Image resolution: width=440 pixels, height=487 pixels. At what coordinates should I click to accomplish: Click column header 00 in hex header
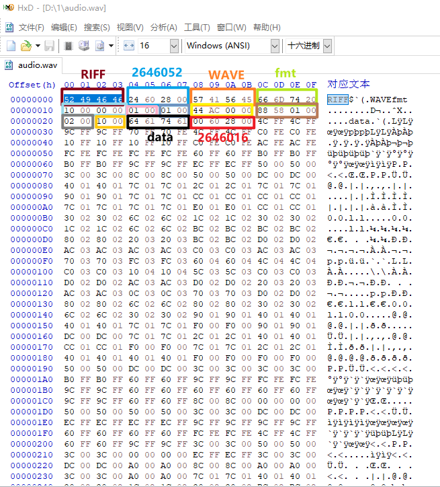coord(69,85)
